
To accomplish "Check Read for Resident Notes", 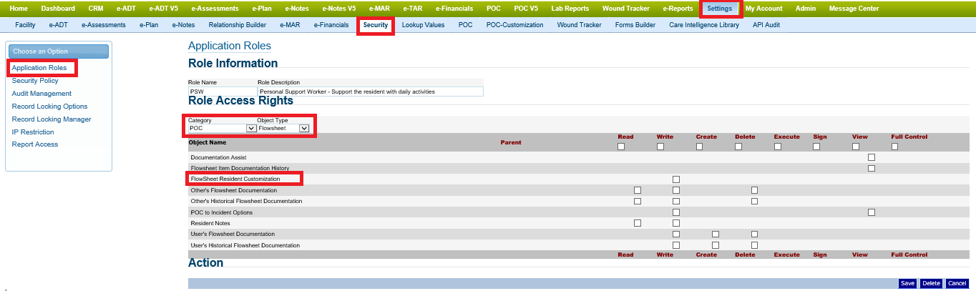I will (638, 223).
